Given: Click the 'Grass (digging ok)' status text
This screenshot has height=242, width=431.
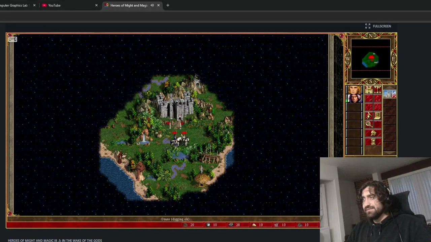Looking at the screenshot, I should (x=175, y=219).
